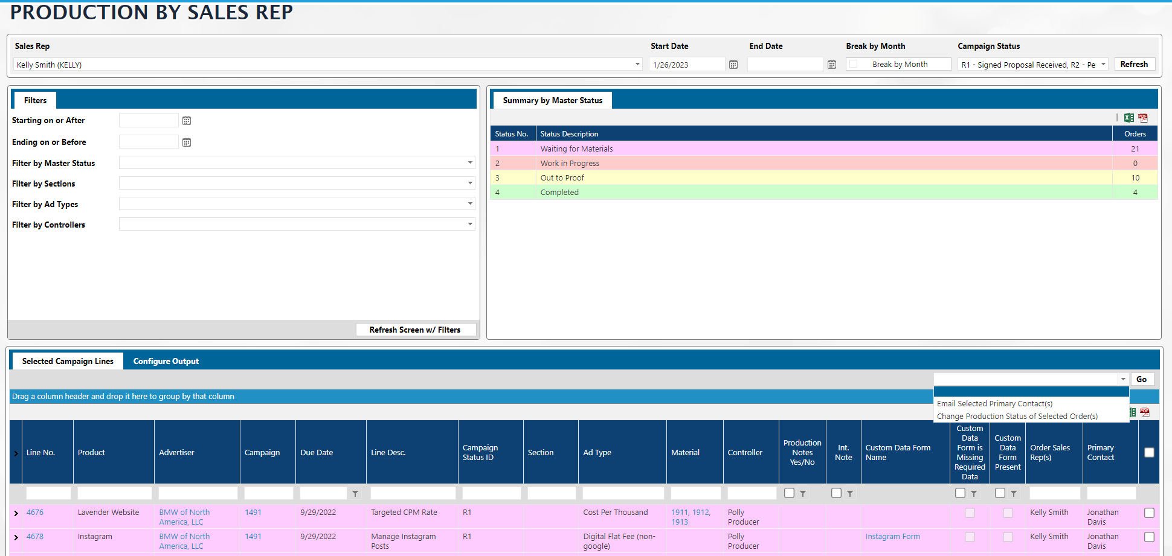The width and height of the screenshot is (1172, 556).
Task: Export Summary by Master Status to PDF
Action: pos(1143,118)
